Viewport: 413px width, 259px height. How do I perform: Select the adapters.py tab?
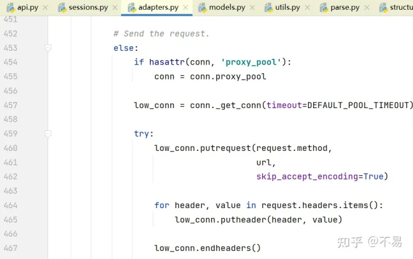click(157, 7)
